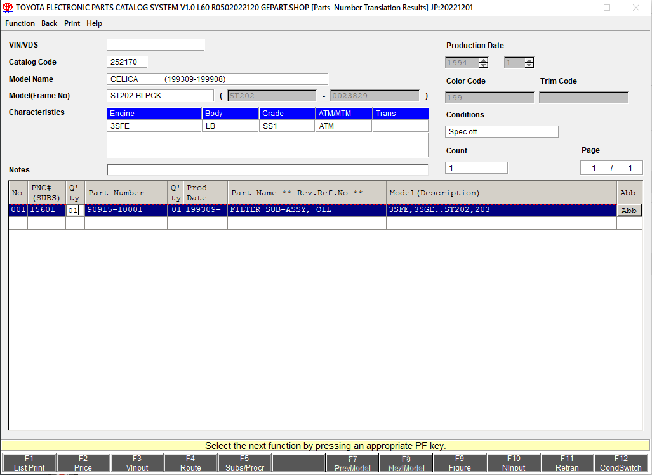Open the Print menu
The image size is (652, 475).
tap(72, 23)
